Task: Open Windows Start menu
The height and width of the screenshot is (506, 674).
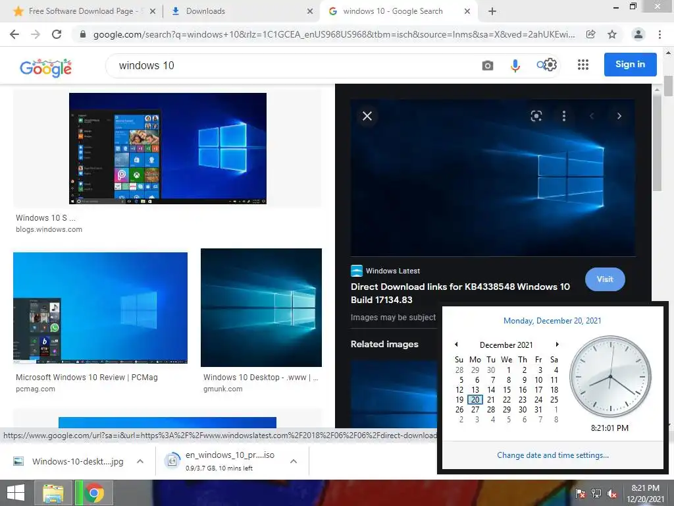Action: [x=16, y=493]
